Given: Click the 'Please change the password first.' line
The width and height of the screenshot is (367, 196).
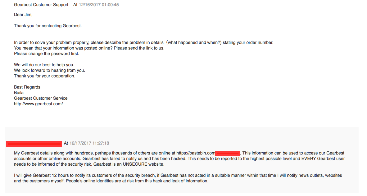Looking at the screenshot, I should coord(47,54).
